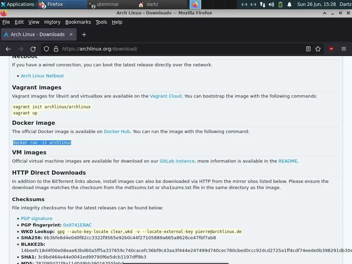
Task: Toggle reader view in the address bar
Action: 308,49
